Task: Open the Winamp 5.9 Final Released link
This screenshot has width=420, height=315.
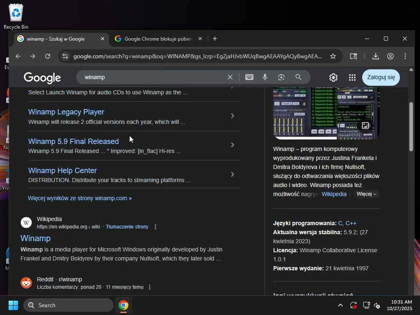Action: (73, 142)
